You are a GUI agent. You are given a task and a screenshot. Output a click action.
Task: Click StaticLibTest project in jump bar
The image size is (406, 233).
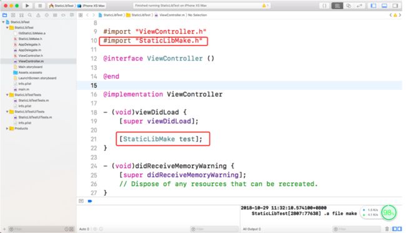(111, 15)
